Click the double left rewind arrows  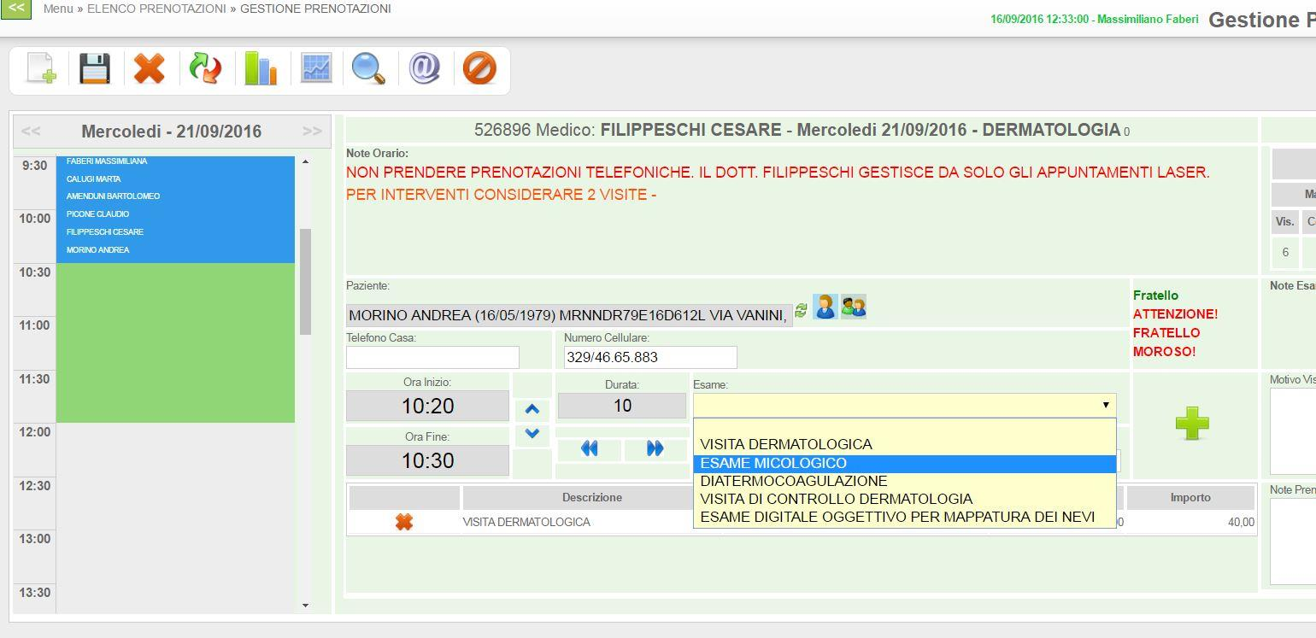589,448
